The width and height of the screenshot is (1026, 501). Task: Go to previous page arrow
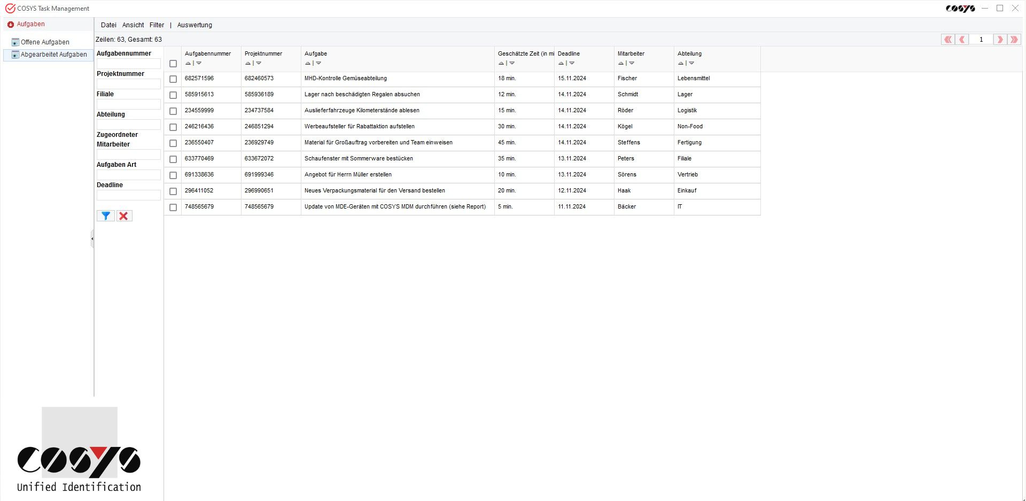[x=962, y=40]
